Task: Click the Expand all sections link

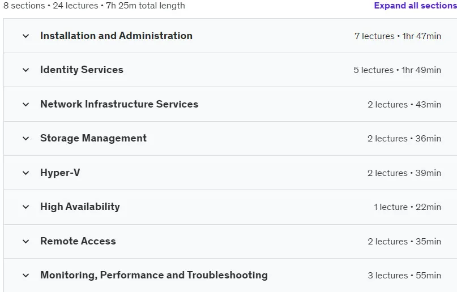Action: (415, 6)
